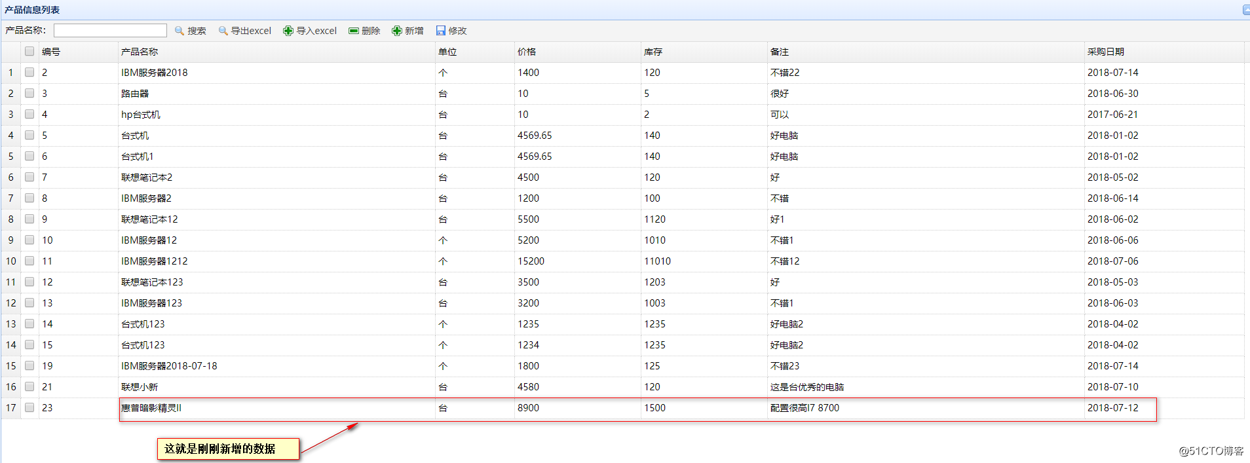Click purchase date 2018-07-12
Viewport: 1250px width, 463px height.
[1113, 408]
